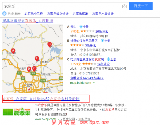Click the 百度一下 search button

pos(141,6)
